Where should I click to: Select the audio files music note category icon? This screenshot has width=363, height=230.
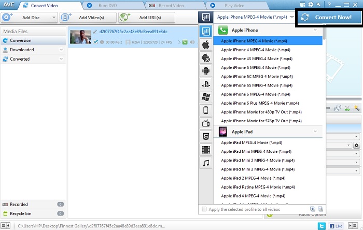point(205,163)
